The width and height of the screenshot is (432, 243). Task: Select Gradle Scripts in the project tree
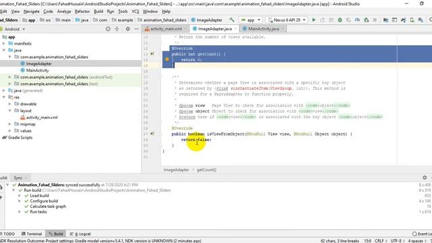click(x=20, y=138)
